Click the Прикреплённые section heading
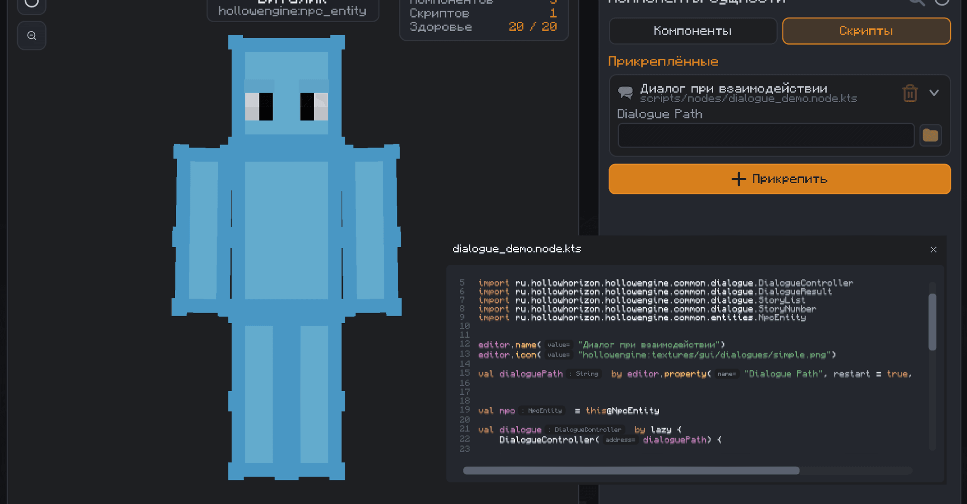Screen dimensions: 967x504 pyautogui.click(x=663, y=61)
